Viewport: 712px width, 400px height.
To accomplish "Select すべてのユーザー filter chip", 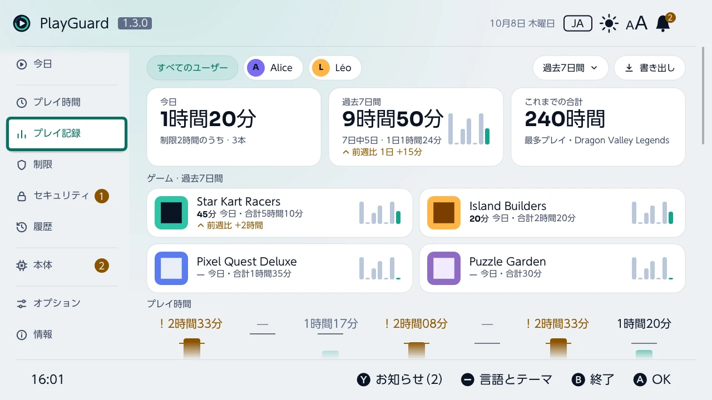I will [x=192, y=68].
